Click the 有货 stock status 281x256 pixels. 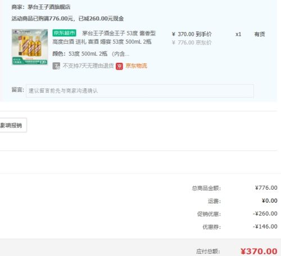[x=260, y=34]
